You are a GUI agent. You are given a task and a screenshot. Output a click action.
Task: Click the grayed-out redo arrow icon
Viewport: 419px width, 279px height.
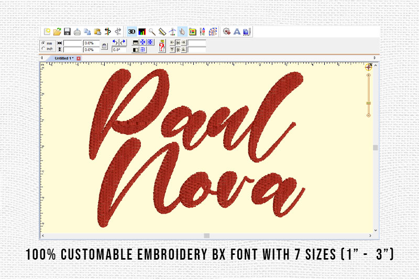(x=118, y=32)
